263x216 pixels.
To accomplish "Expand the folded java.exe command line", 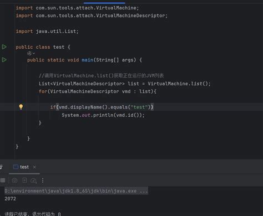I will pyautogui.click(x=144, y=191).
